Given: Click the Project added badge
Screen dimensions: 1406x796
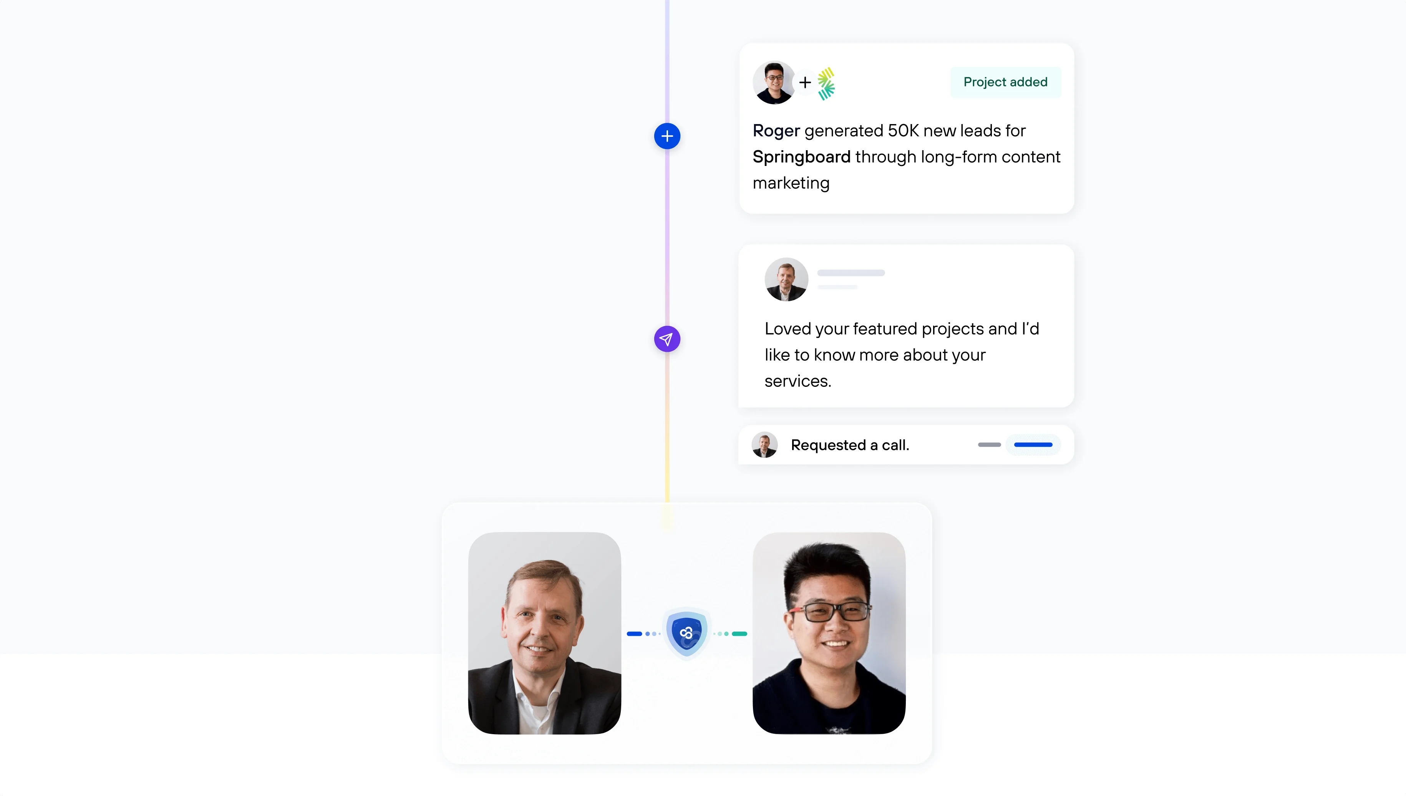Looking at the screenshot, I should coord(1005,82).
